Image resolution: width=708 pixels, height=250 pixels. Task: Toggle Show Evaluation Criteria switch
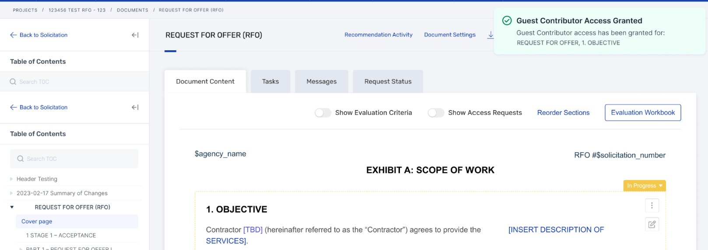[x=323, y=113]
